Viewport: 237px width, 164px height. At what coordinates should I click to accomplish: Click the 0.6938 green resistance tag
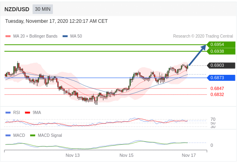click(x=221, y=51)
